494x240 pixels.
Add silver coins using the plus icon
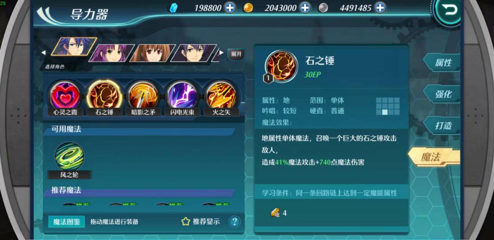(x=380, y=7)
